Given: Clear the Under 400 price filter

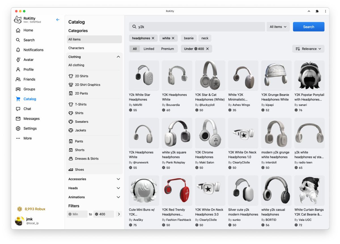Looking at the screenshot, I should [207, 49].
